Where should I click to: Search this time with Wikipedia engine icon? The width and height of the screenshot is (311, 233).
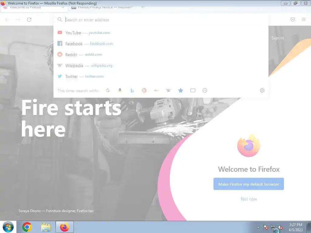pos(168,90)
